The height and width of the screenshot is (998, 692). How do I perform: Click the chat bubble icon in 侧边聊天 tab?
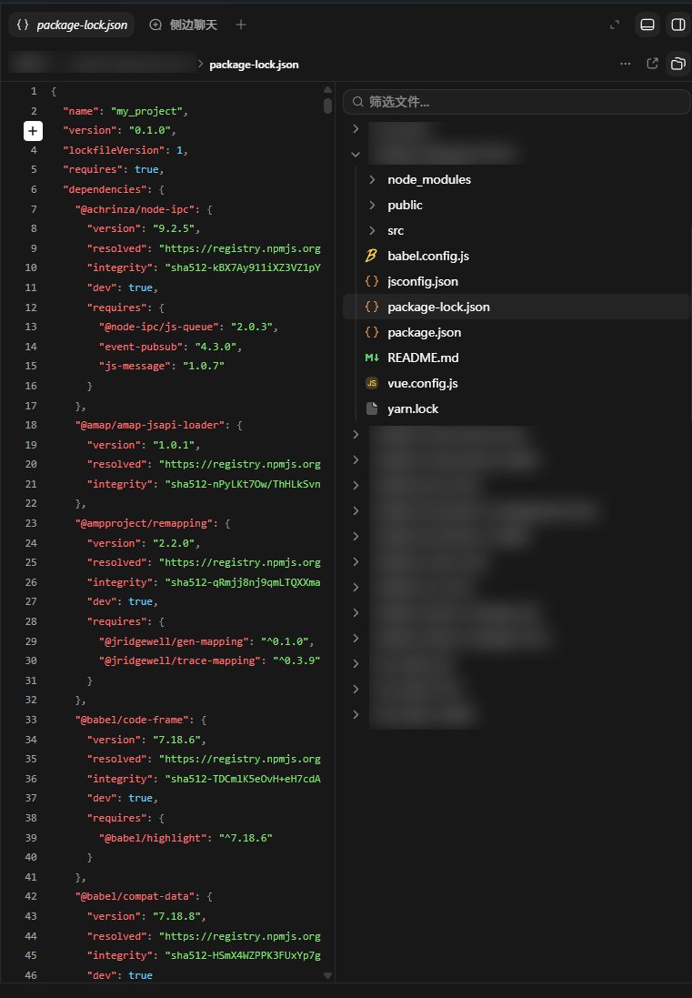pos(155,25)
